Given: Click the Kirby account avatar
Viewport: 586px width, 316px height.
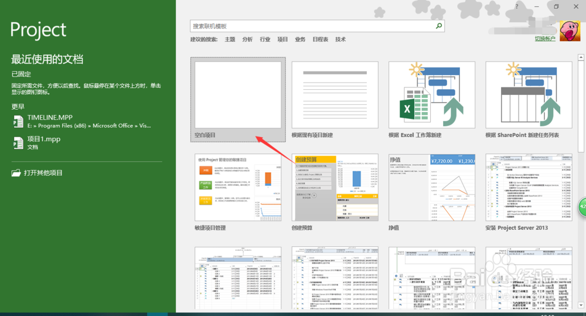Looking at the screenshot, I should (570, 30).
